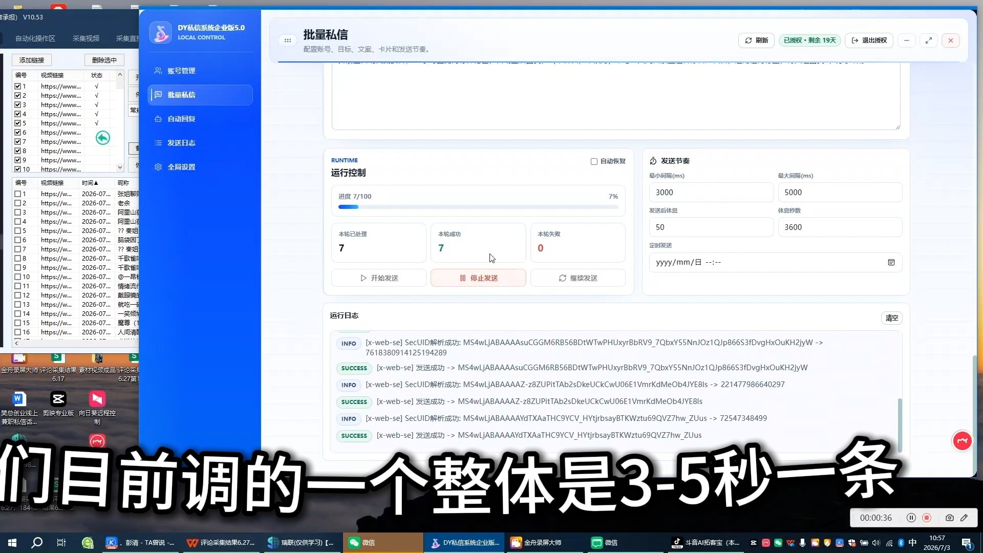Switch to 评论采集结果6.27 WPS taskbar item
This screenshot has width=983, height=553.
coord(221,543)
